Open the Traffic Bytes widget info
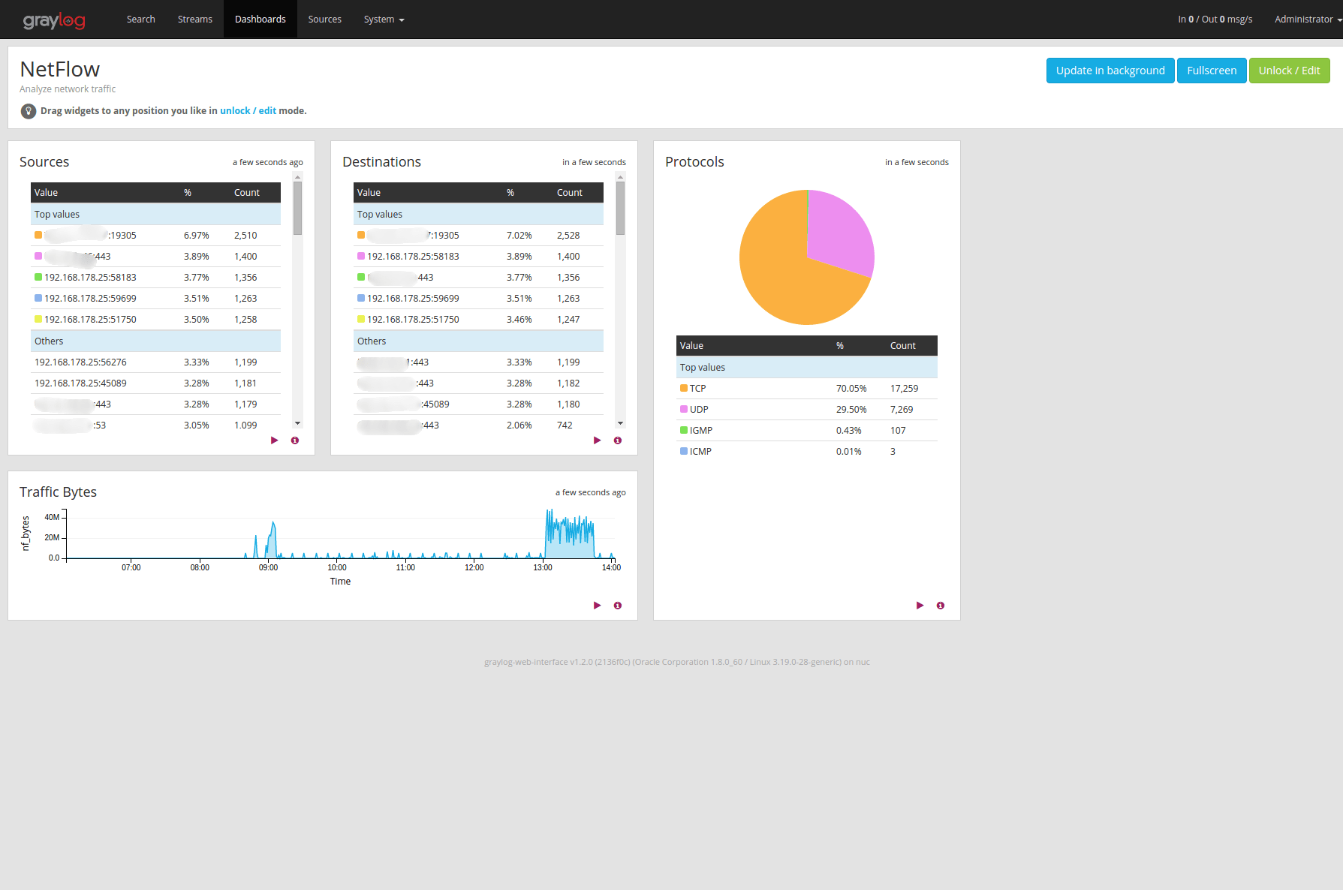Screen dimensions: 1343x890 pos(617,605)
